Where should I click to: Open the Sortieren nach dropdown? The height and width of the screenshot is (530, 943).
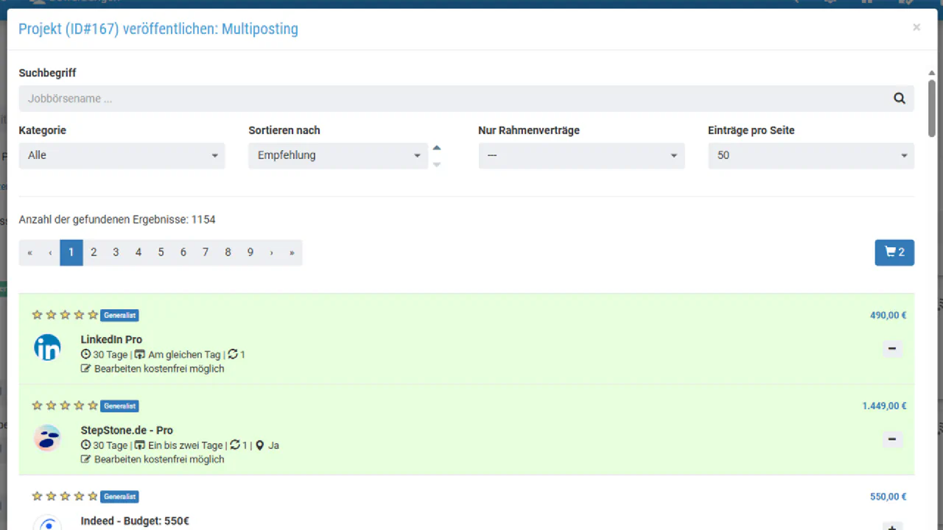coord(338,155)
